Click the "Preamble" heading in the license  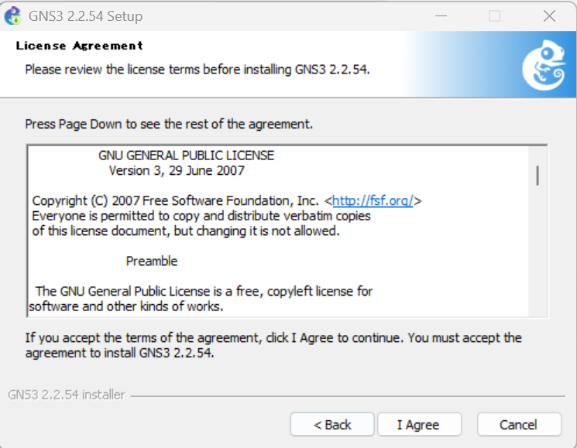point(152,261)
